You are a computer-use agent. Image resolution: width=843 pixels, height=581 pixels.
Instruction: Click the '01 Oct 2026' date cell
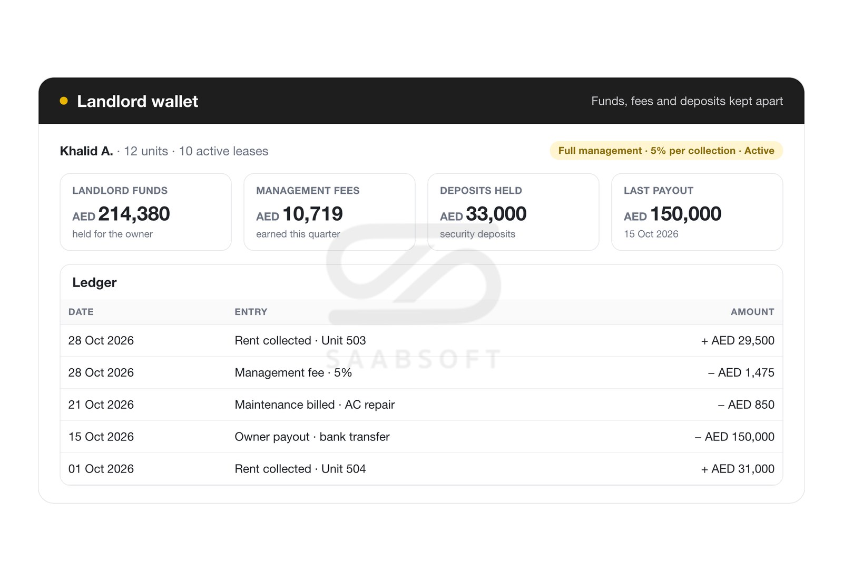[x=101, y=469]
